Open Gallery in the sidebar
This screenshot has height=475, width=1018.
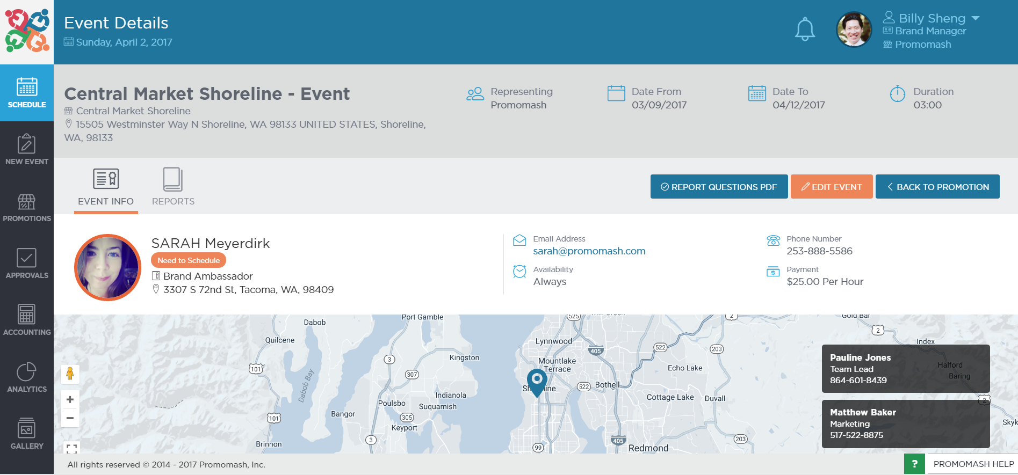point(27,434)
